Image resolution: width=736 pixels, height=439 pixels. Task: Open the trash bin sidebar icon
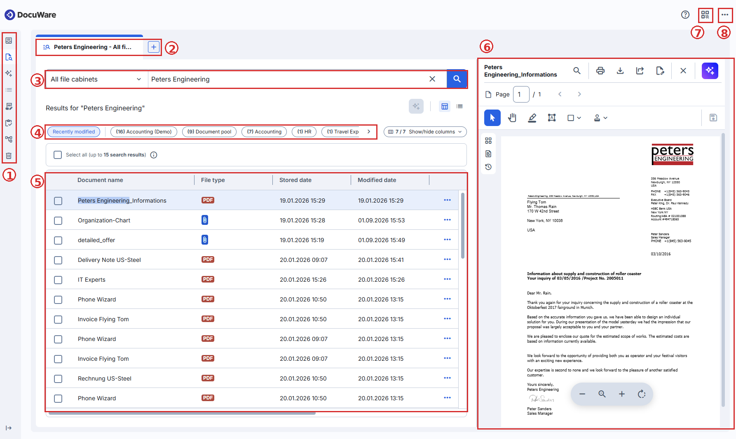[9, 156]
